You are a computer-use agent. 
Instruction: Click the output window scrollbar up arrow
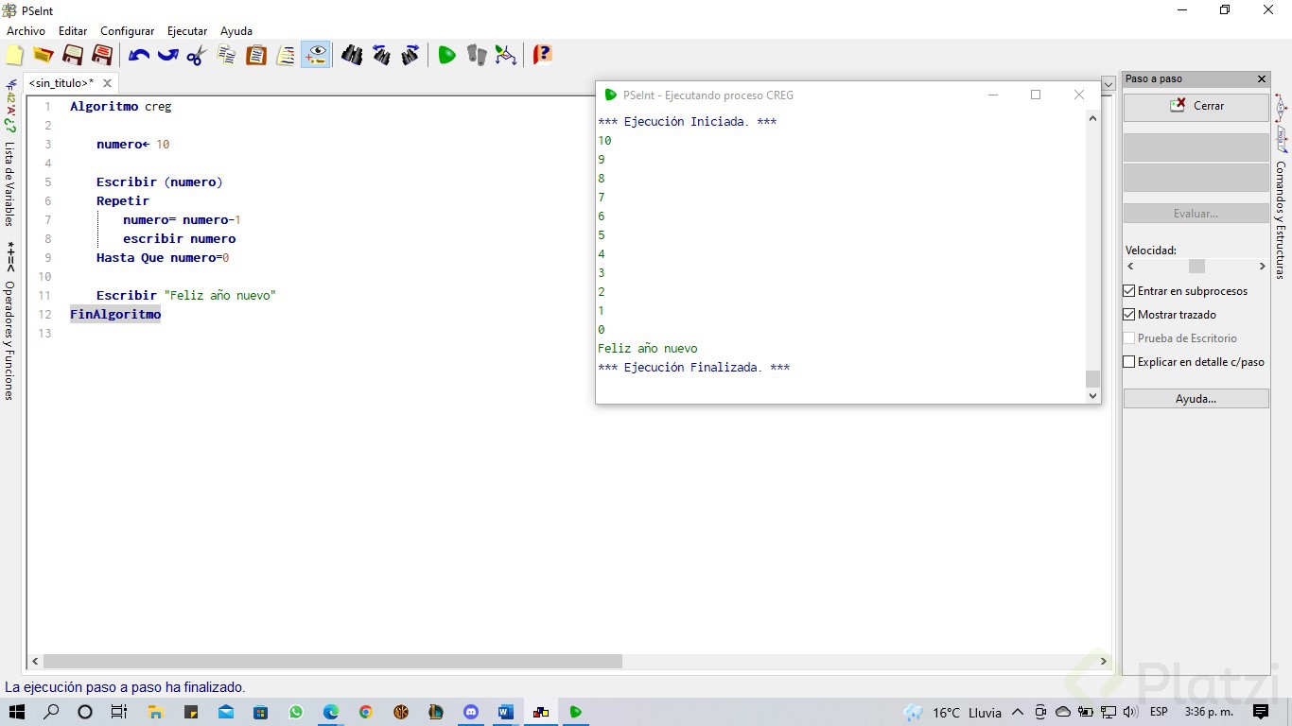click(1093, 118)
